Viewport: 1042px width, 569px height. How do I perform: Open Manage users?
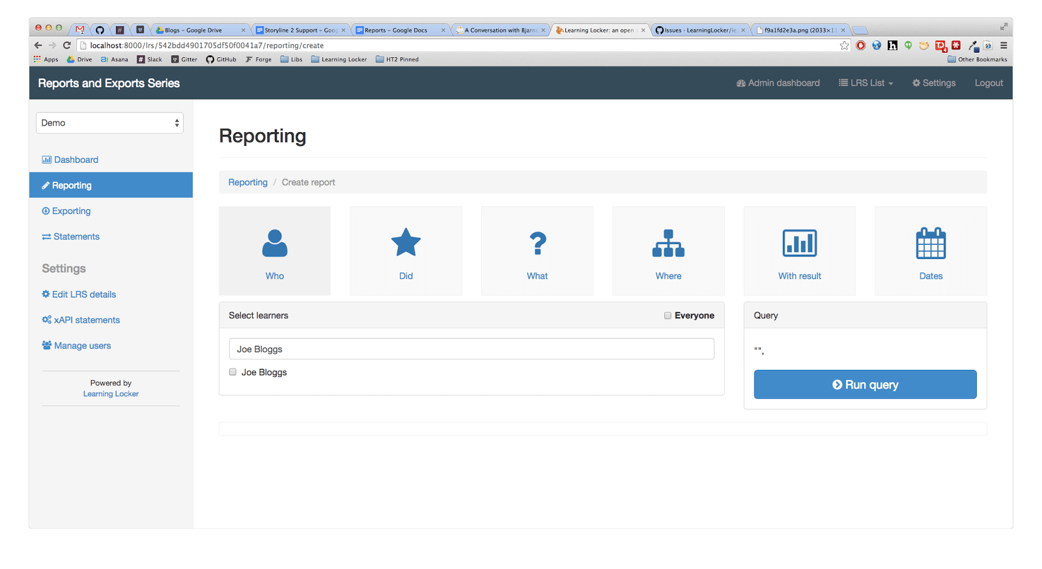pyautogui.click(x=76, y=346)
